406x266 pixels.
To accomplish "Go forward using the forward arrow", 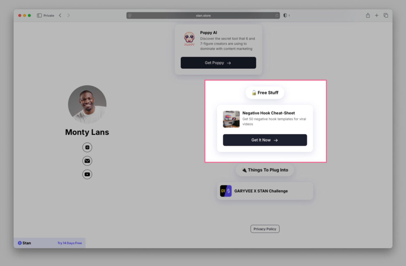I will [x=68, y=15].
